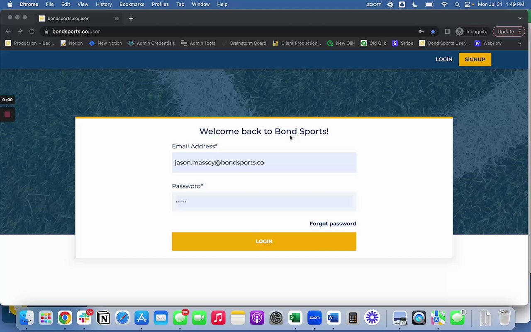Viewport: 531px width, 332px height.
Task: Click the LOGIN link in the header
Action: pyautogui.click(x=444, y=59)
